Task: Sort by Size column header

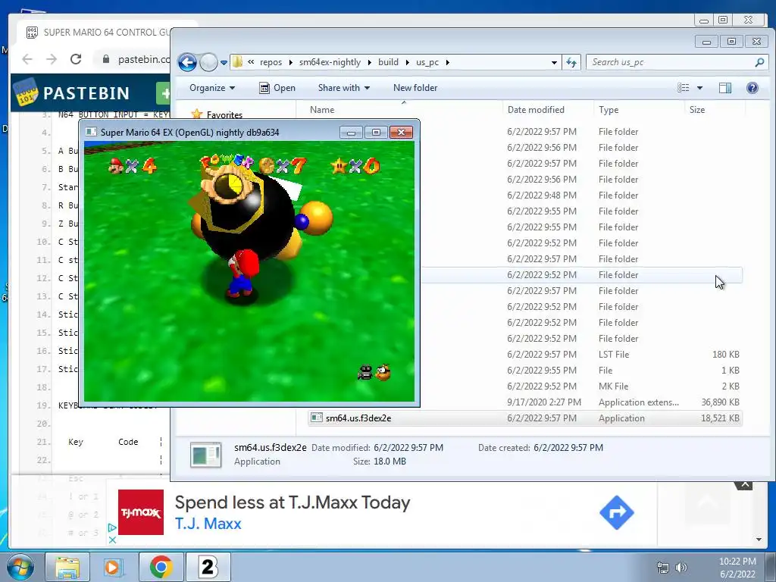Action: tap(697, 110)
